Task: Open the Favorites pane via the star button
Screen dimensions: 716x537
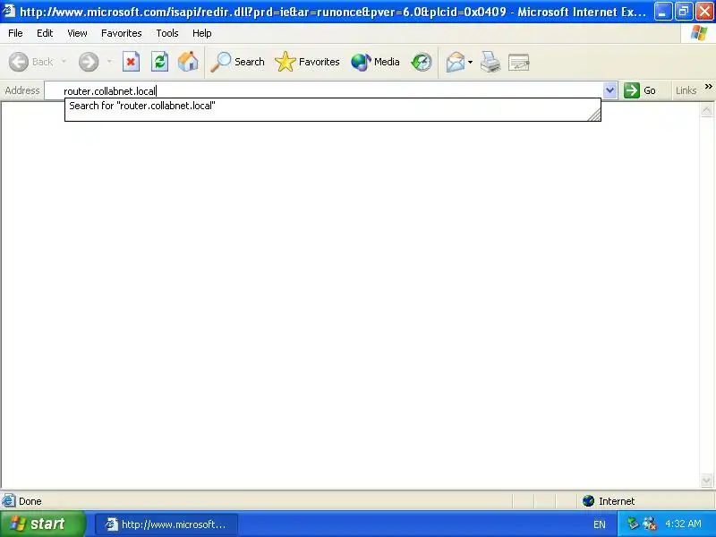Action: coord(307,62)
